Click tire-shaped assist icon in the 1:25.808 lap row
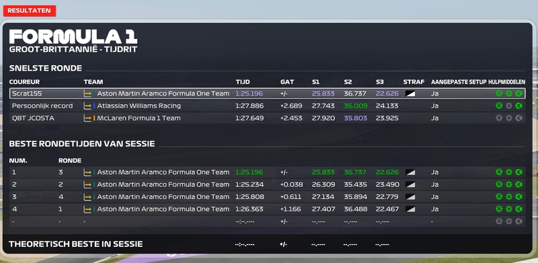The image size is (538, 263). click(x=499, y=196)
